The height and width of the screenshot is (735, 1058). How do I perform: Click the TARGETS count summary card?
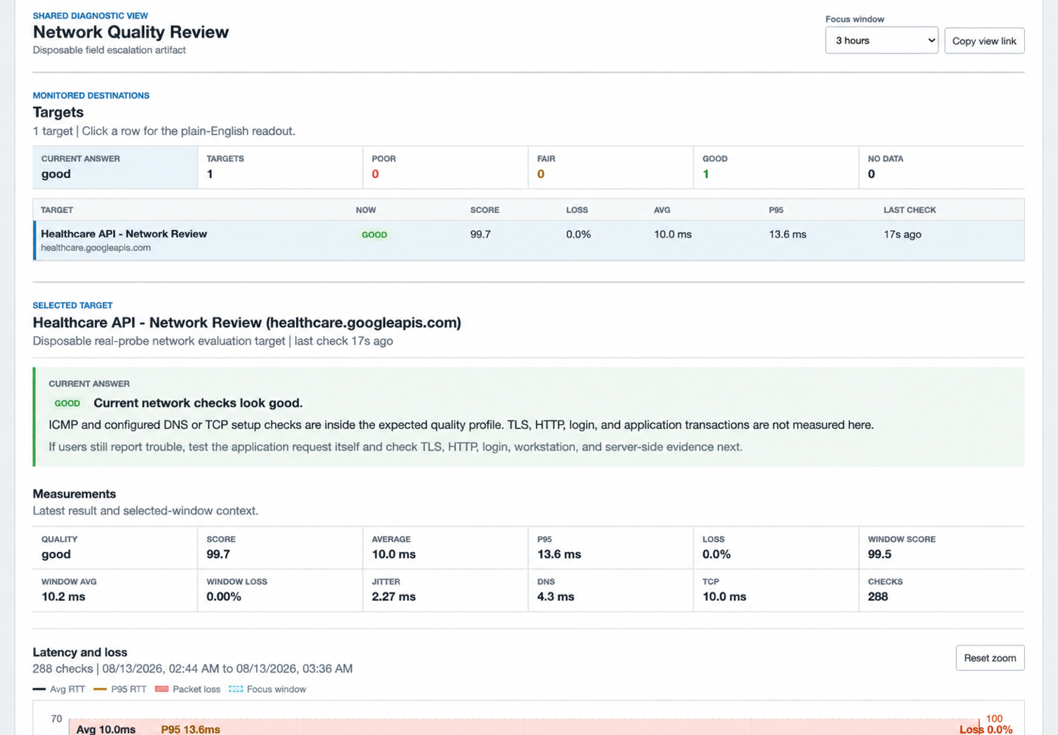point(280,168)
